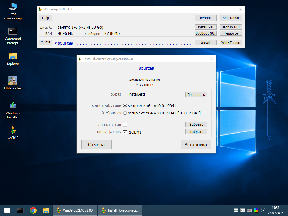This screenshot has height=216, width=288.
Task: Click the занято 1% disk usage text
Action: coord(80,27)
